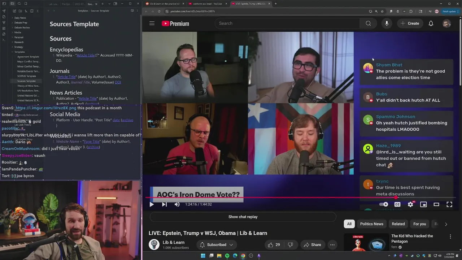Open Obsidian graph view ribbon icon

coord(4,22)
